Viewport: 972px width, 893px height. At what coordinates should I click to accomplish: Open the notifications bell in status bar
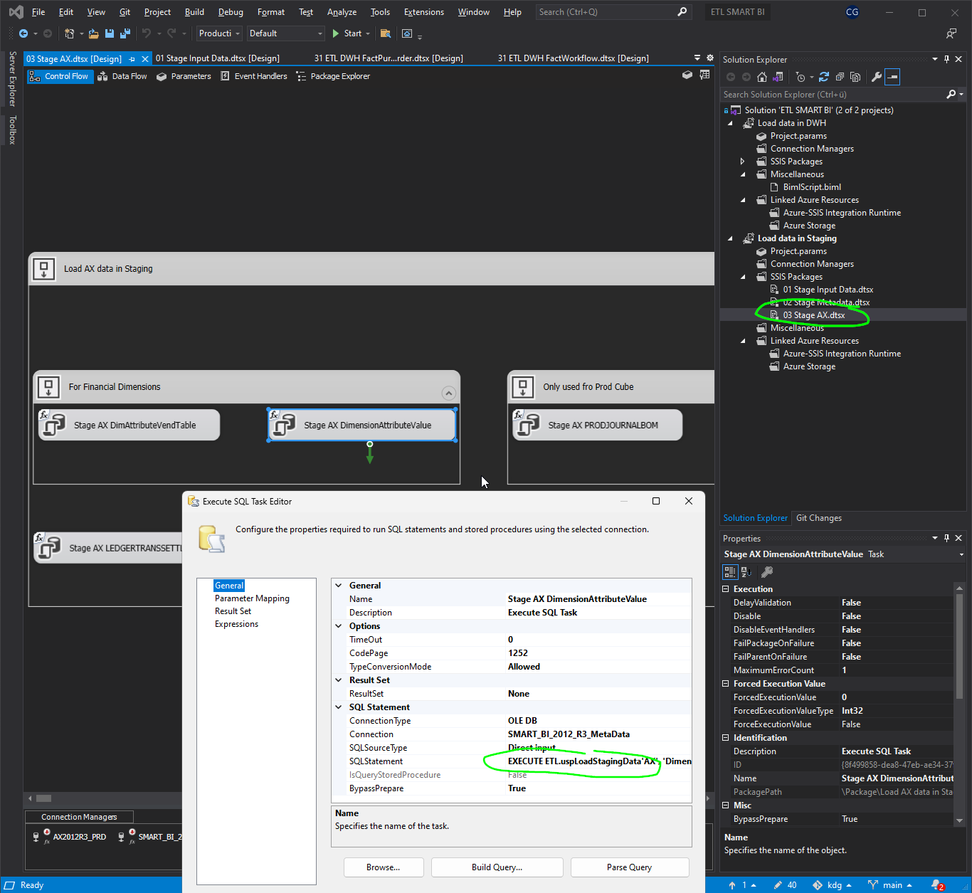(937, 885)
